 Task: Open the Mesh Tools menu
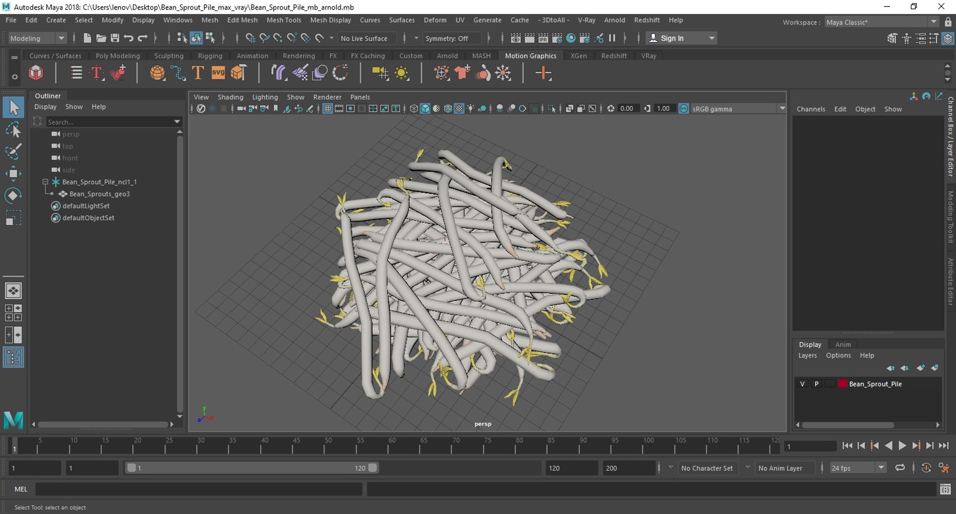point(284,20)
